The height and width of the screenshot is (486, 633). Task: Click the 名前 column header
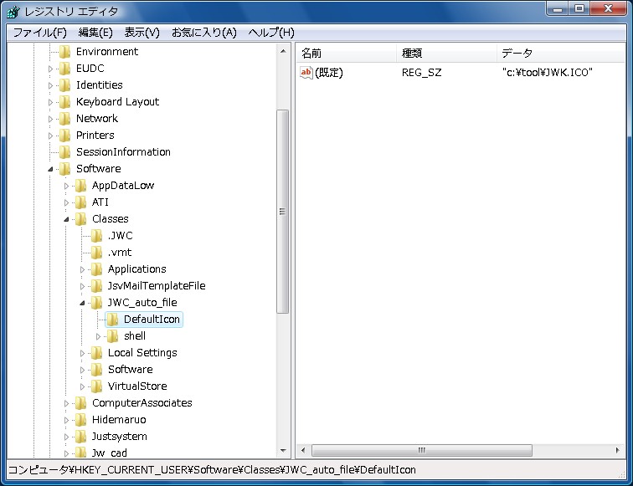tap(311, 53)
